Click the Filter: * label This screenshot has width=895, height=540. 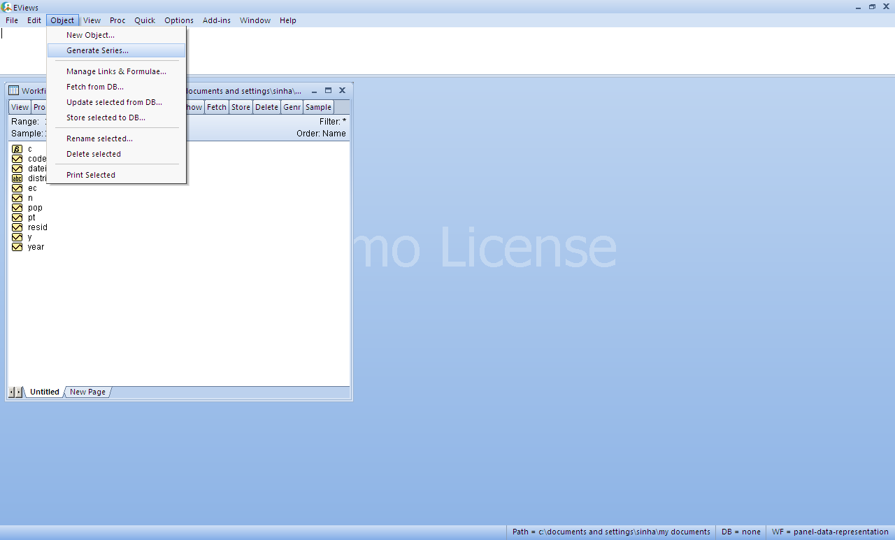click(x=333, y=122)
